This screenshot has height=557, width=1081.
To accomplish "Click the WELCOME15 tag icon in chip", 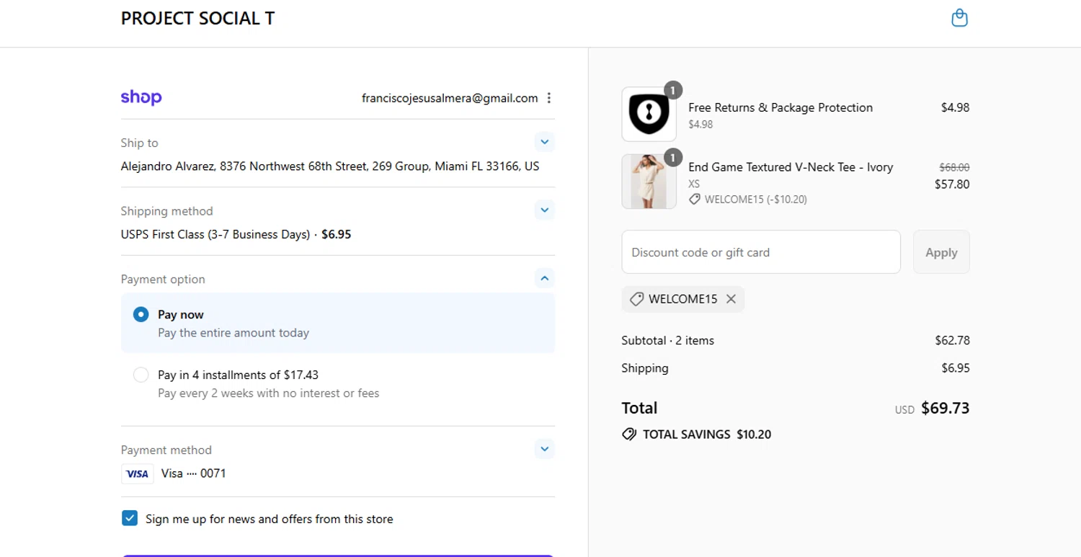I will point(636,299).
